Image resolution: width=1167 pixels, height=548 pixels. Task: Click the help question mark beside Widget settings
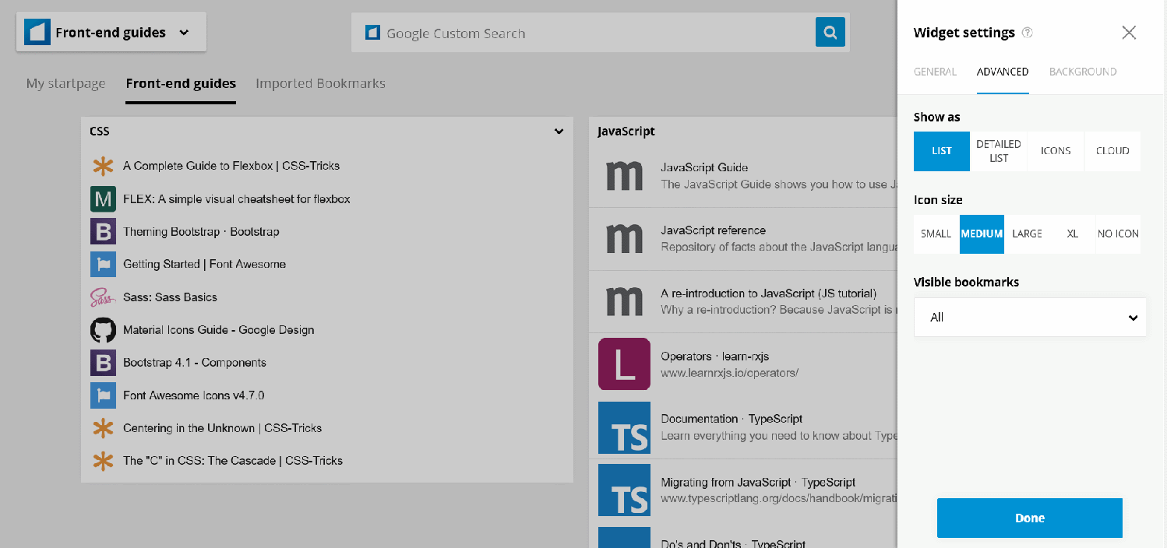tap(1027, 33)
